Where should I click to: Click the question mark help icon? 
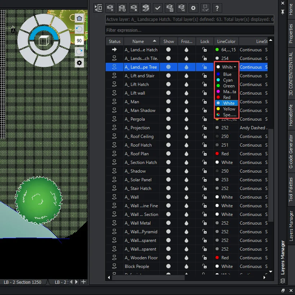click(x=217, y=8)
